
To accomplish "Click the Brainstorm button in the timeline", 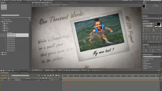I will point(56,76).
